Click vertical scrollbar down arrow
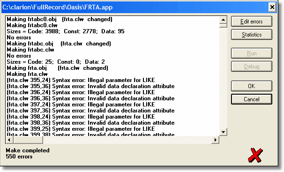 (x=223, y=132)
